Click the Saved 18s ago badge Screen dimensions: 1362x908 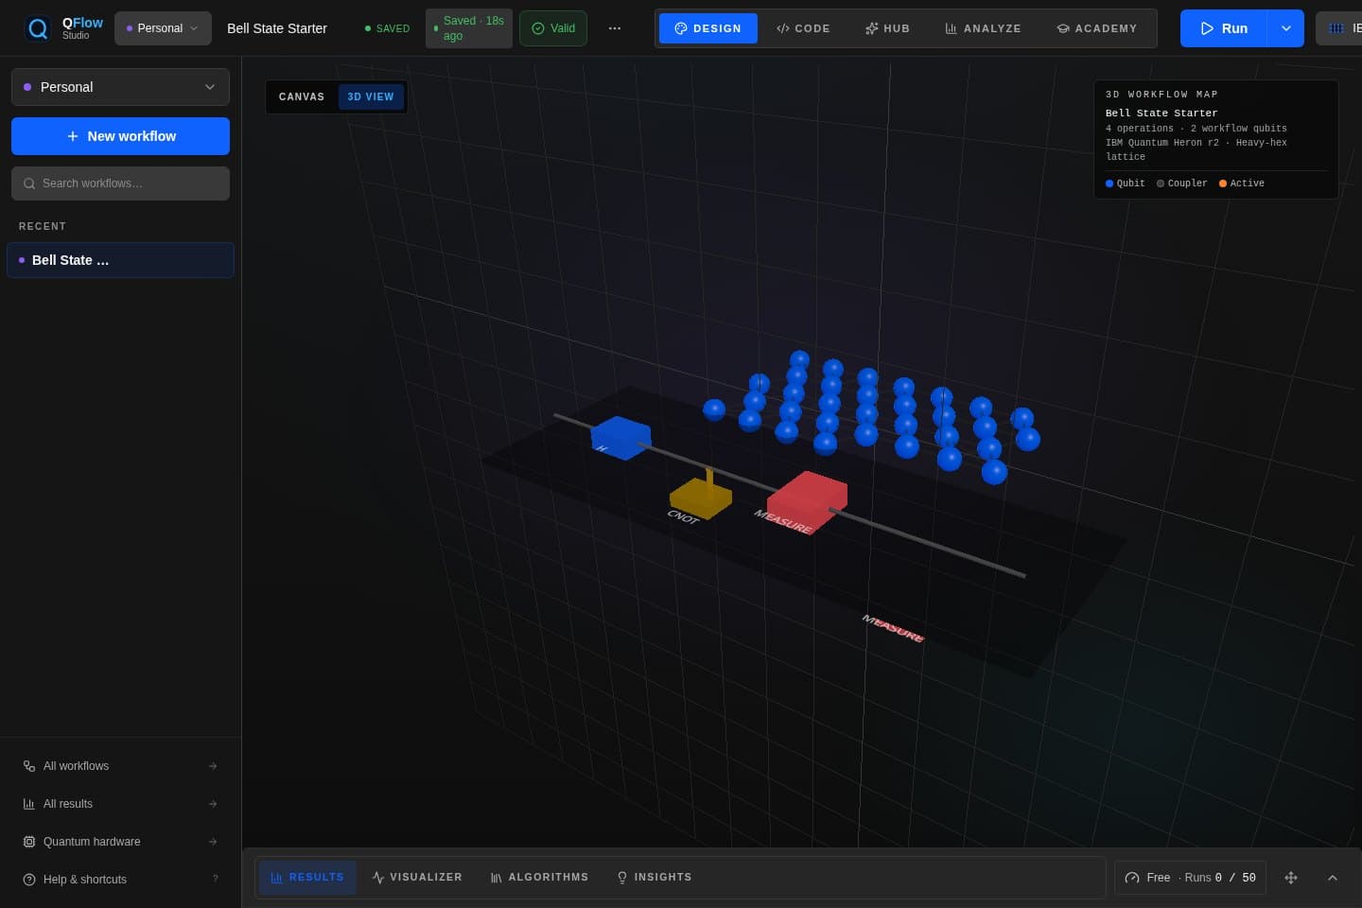[469, 28]
